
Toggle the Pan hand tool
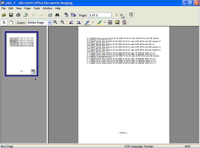[11, 23]
